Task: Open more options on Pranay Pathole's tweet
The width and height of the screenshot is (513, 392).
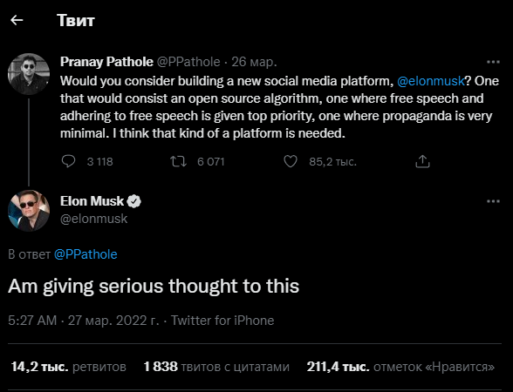Action: click(x=493, y=62)
